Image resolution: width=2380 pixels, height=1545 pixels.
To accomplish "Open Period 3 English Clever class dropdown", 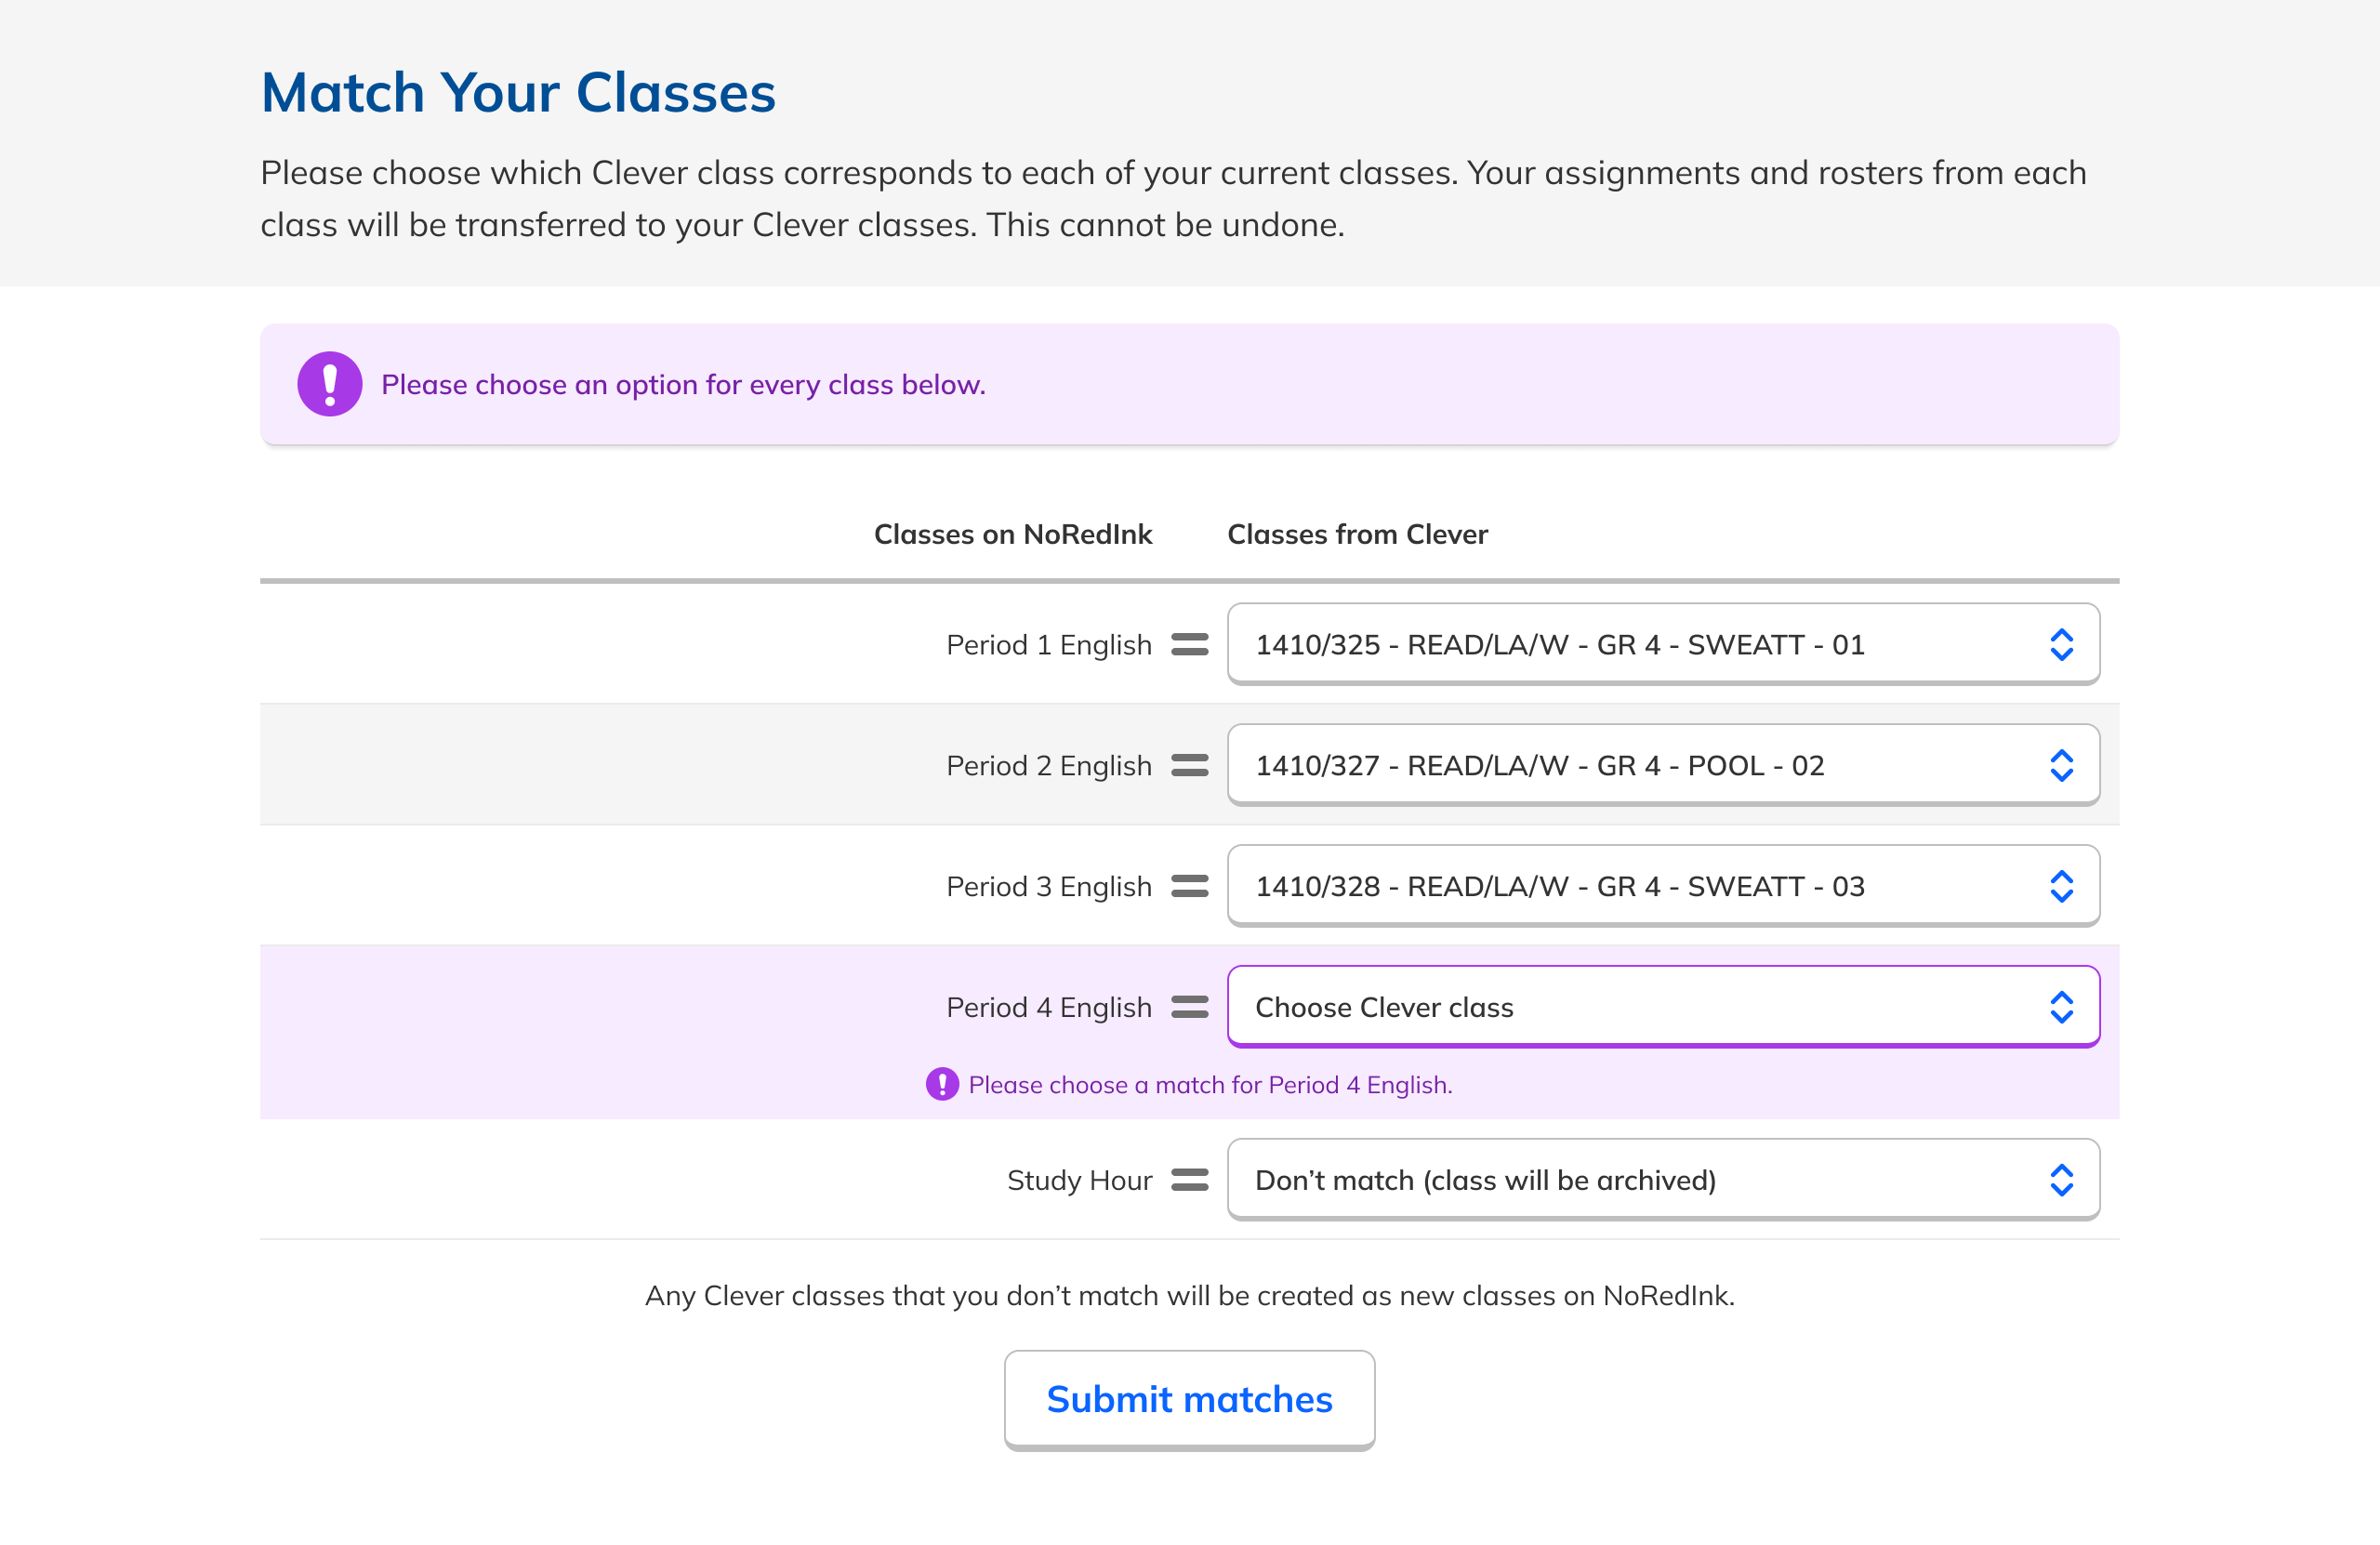I will click(1662, 886).
